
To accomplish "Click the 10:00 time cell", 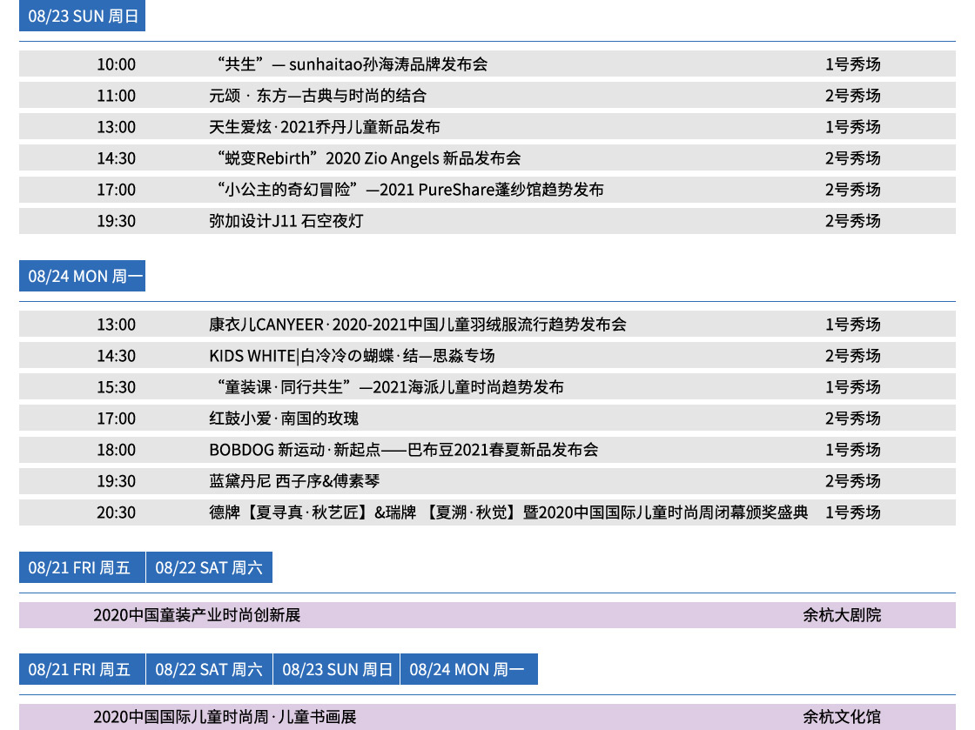I will click(117, 64).
